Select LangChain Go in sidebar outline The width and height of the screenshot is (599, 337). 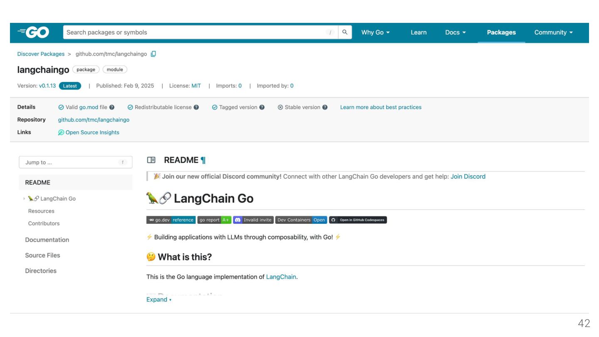click(x=52, y=199)
